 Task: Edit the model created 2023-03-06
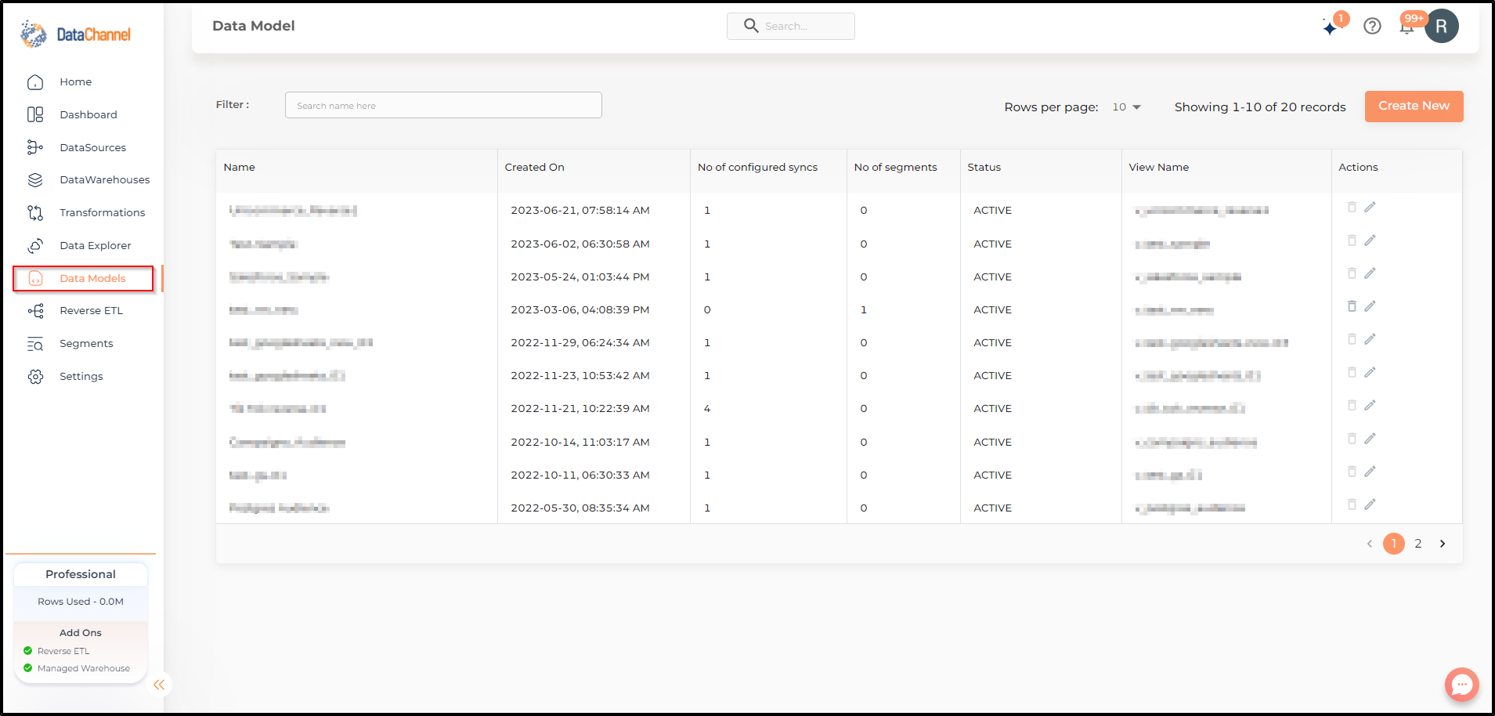(1370, 306)
